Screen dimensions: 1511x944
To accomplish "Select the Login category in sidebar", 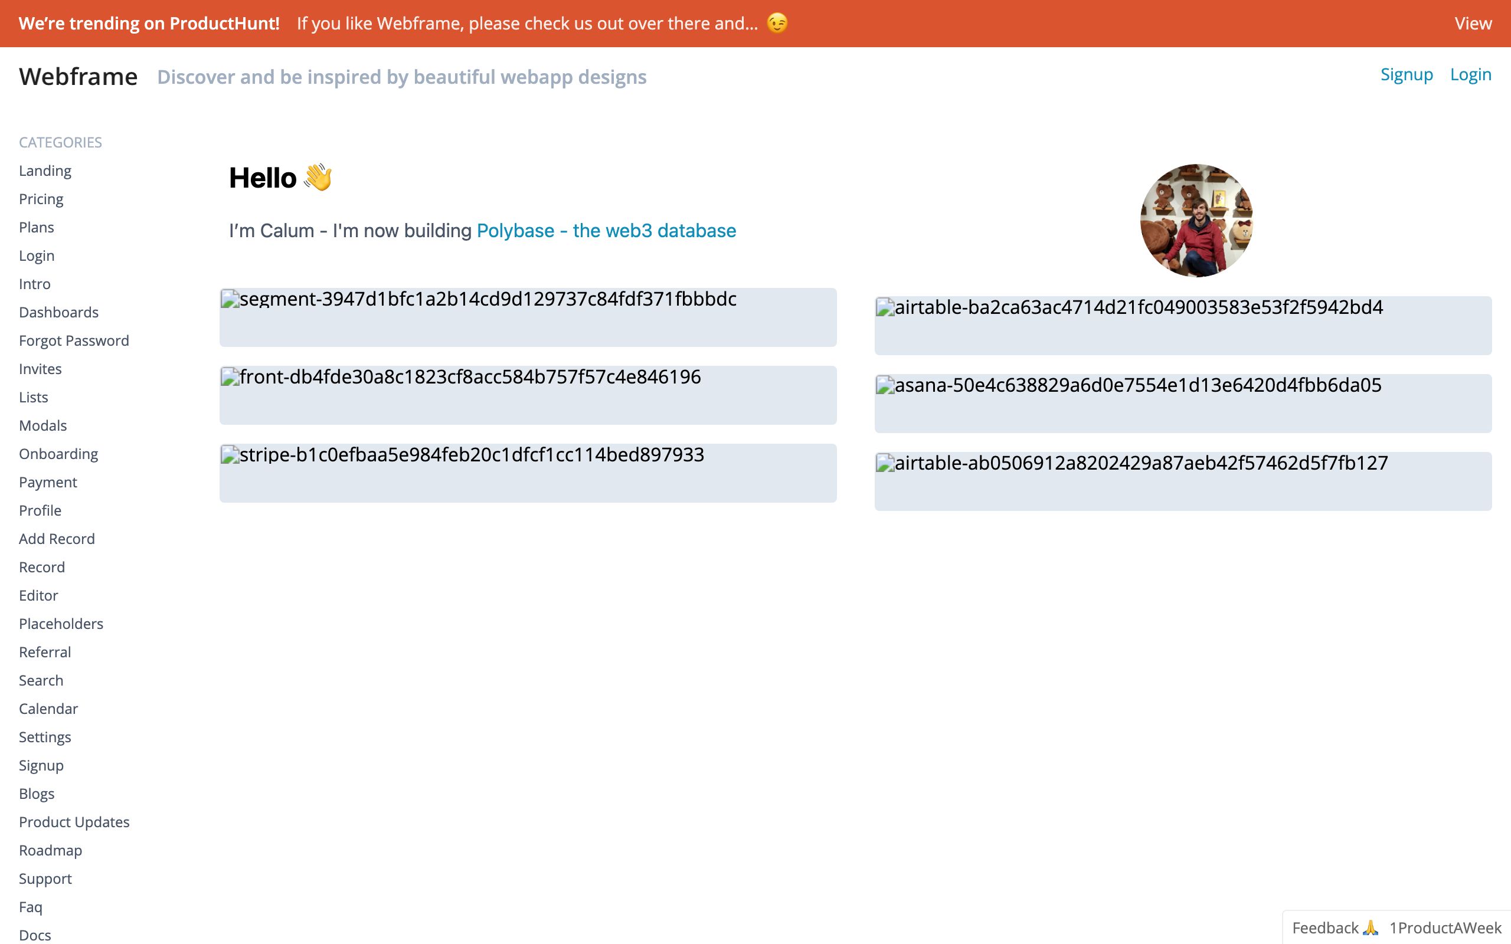I will click(x=37, y=255).
